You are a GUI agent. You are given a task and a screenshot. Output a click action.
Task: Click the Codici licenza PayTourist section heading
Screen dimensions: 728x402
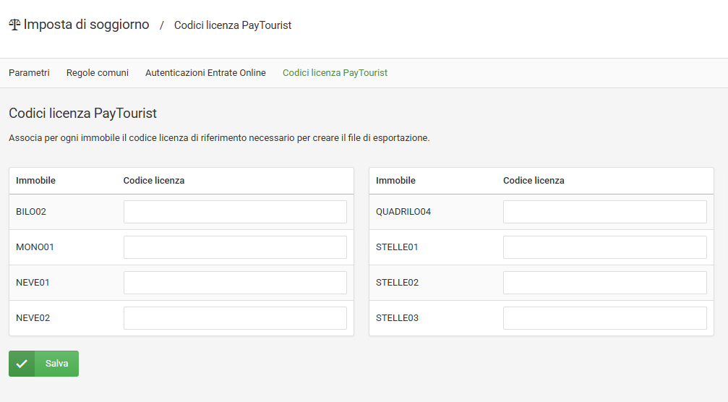pos(82,114)
